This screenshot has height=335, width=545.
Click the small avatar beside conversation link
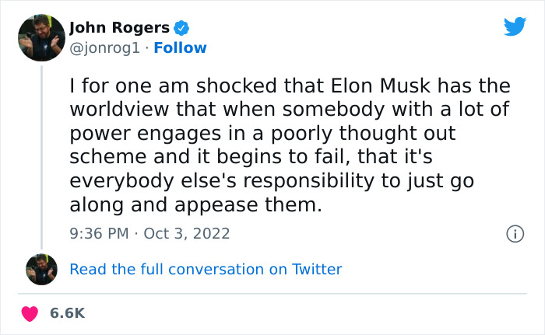coord(41,269)
